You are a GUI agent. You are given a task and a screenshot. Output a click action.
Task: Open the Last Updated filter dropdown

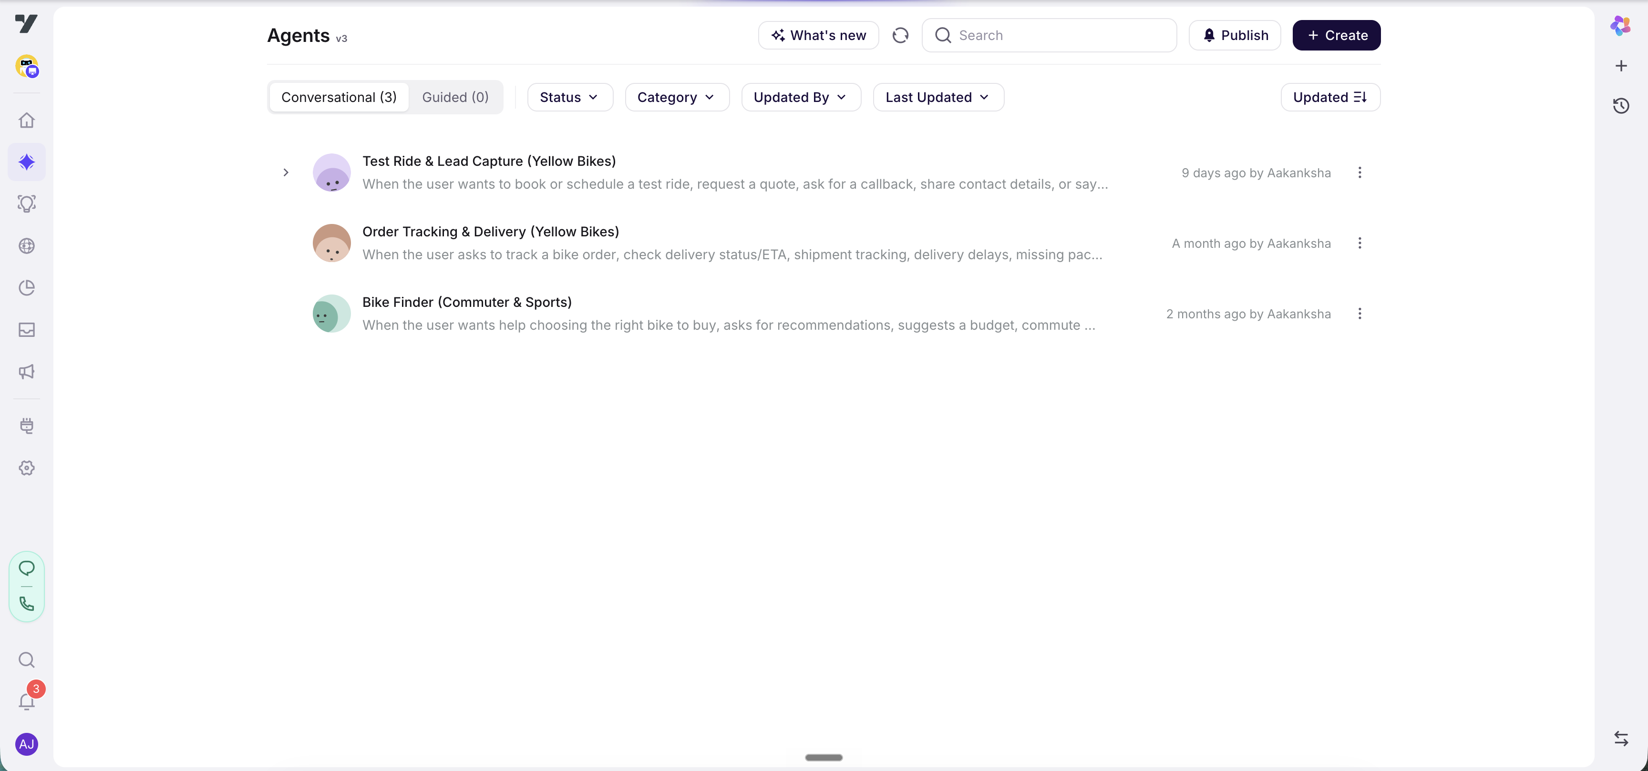938,97
